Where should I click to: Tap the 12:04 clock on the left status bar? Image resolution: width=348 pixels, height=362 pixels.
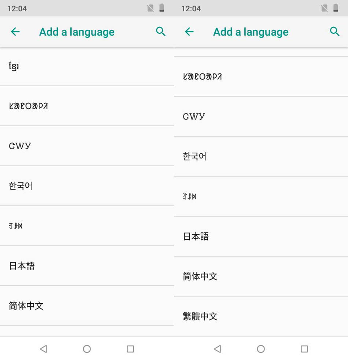pyautogui.click(x=17, y=9)
